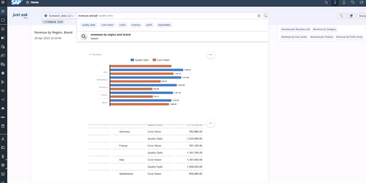Viewport: 366px width, 183px height.
Task: Select the 'costs' suggestion chip
Action: point(122,25)
